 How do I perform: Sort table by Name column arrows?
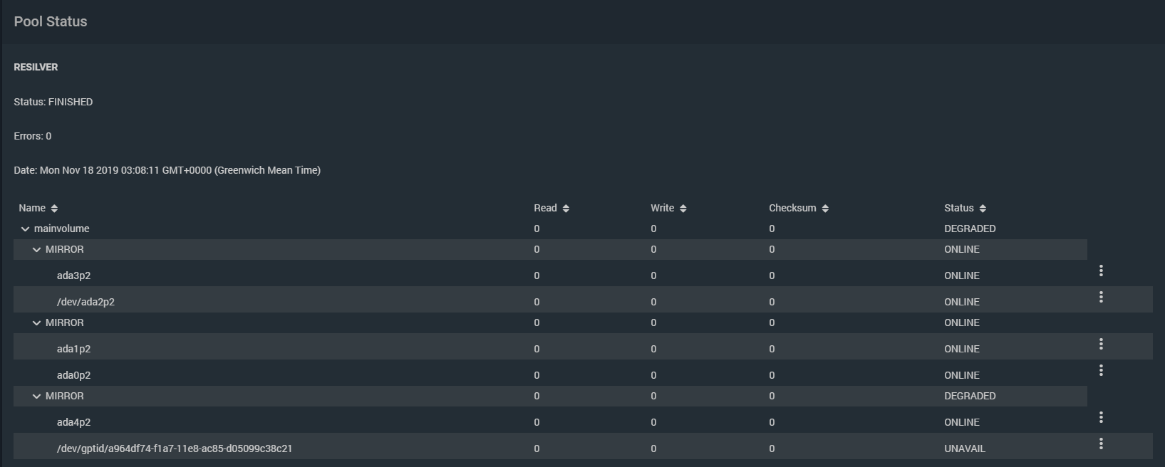click(55, 209)
